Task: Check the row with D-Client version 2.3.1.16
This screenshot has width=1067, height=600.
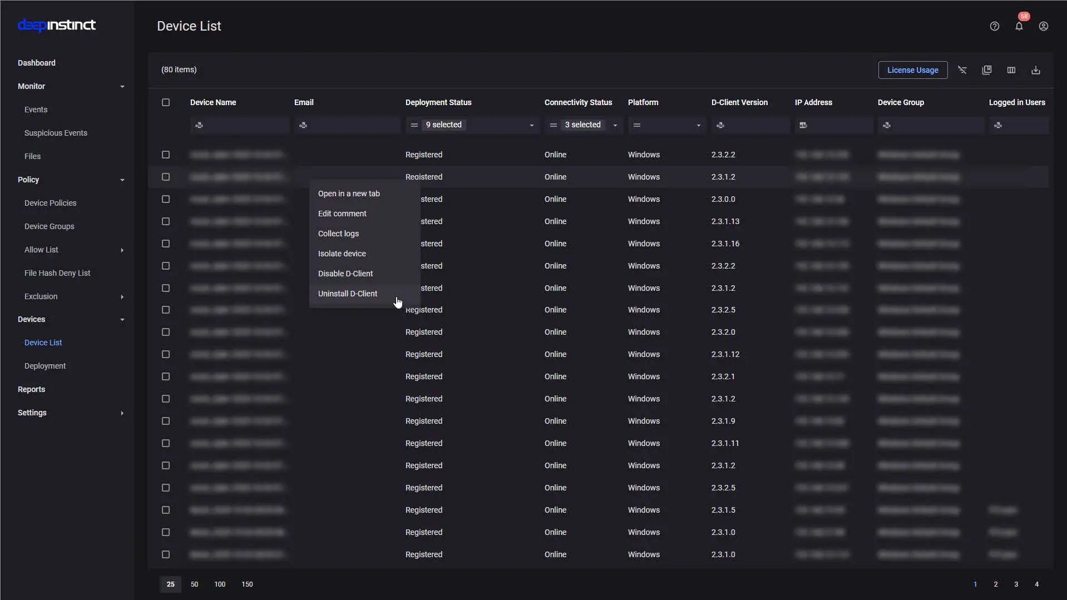Action: [x=166, y=244]
